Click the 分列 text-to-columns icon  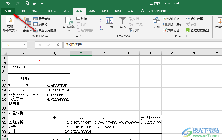pyautogui.click(x=157, y=23)
